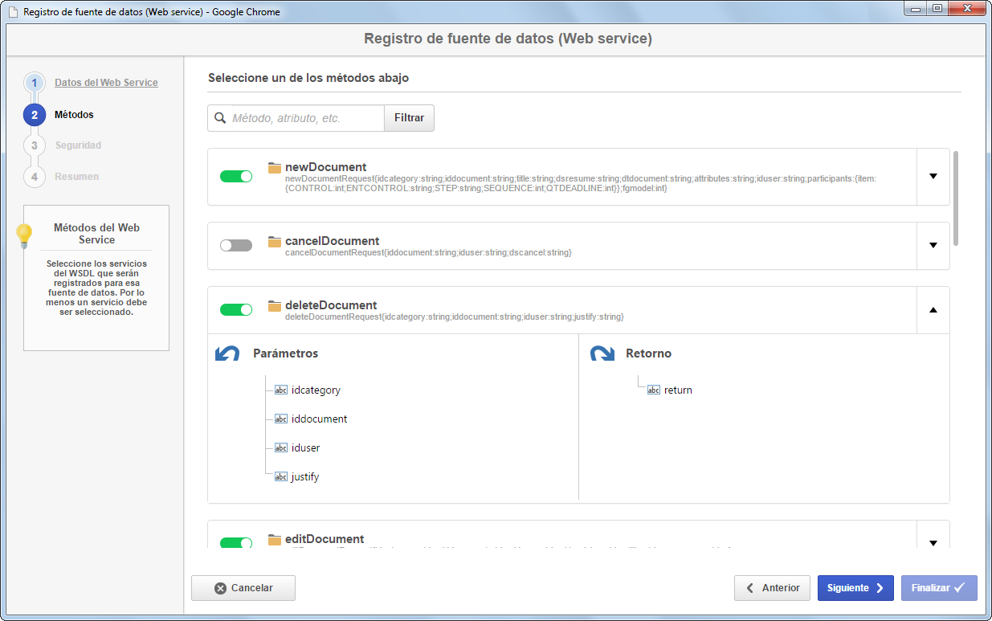
Task: Click the Parámetros heading
Action: click(x=285, y=353)
